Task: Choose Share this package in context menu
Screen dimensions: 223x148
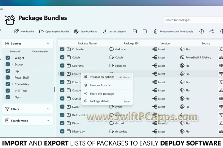Action: (107, 94)
